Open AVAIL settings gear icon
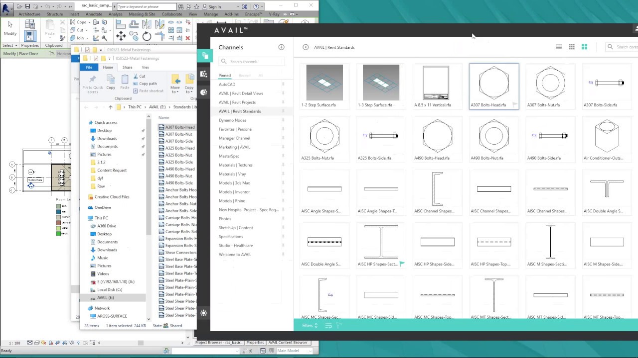This screenshot has width=638, height=358. click(x=204, y=313)
